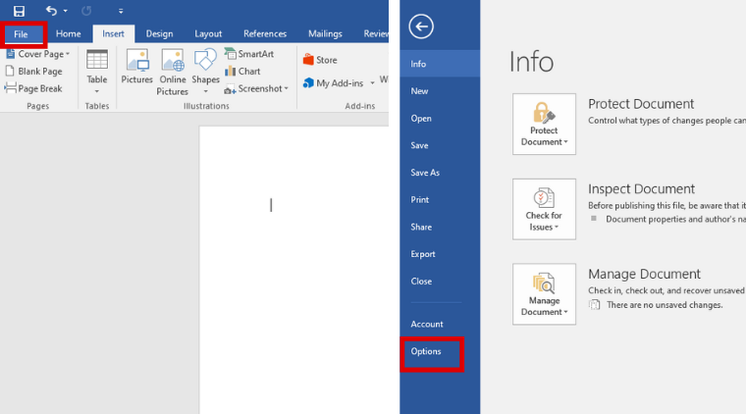Go back from Backstage with the arrow

pos(421,26)
